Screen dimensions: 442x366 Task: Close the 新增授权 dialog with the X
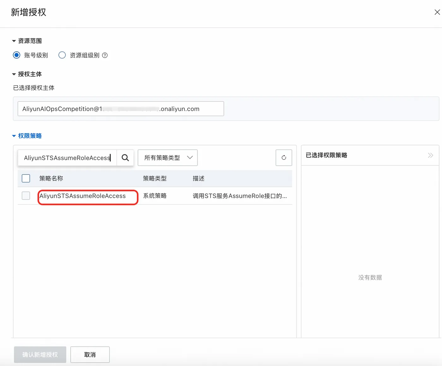(437, 12)
